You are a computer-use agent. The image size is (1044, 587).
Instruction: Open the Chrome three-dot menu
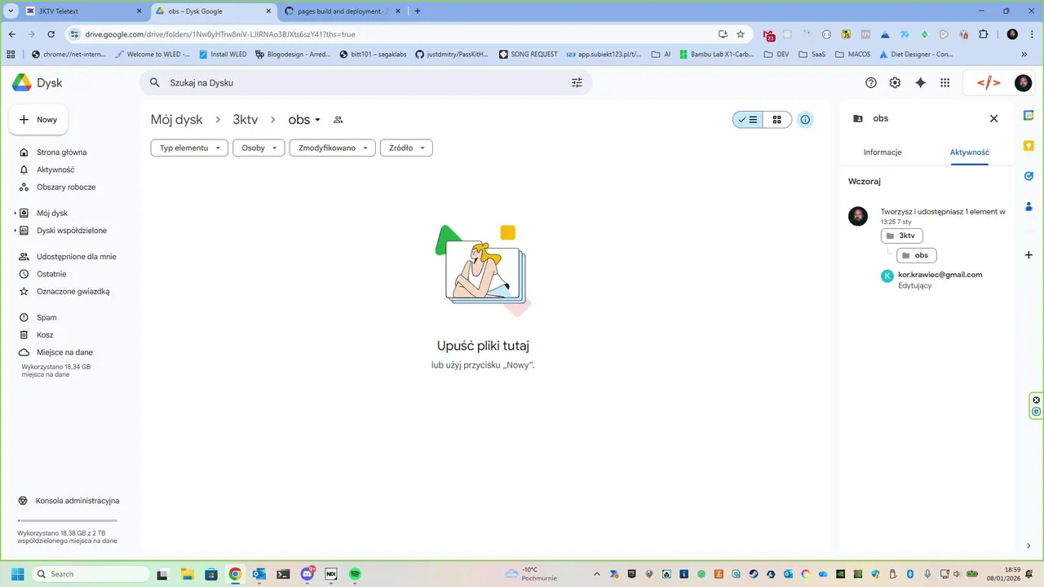click(x=1031, y=34)
